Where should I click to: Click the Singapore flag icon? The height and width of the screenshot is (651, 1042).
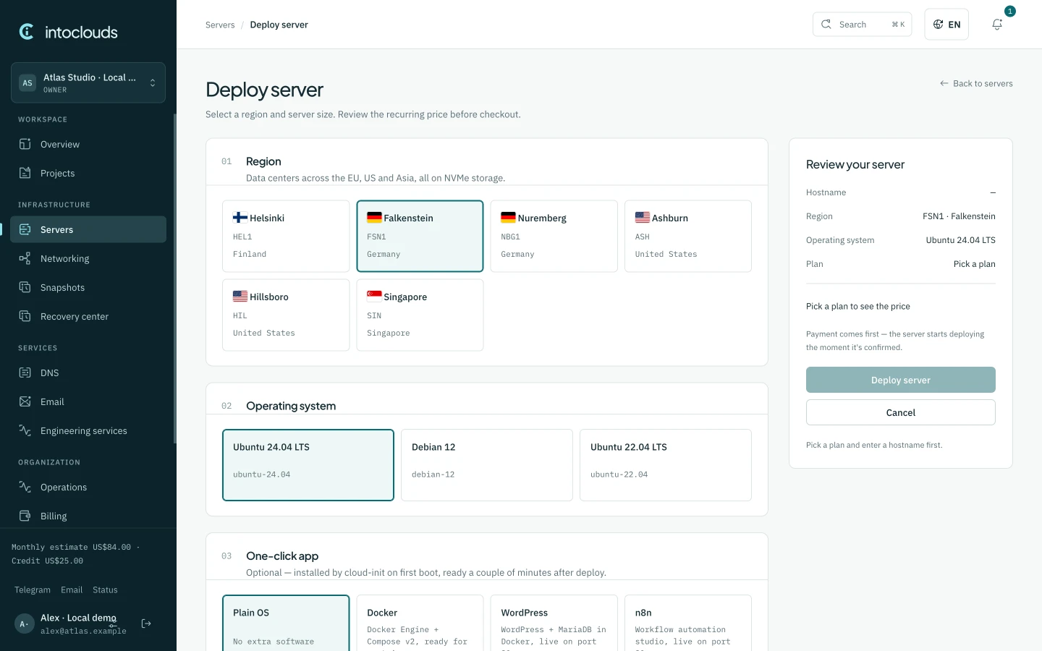tap(374, 297)
